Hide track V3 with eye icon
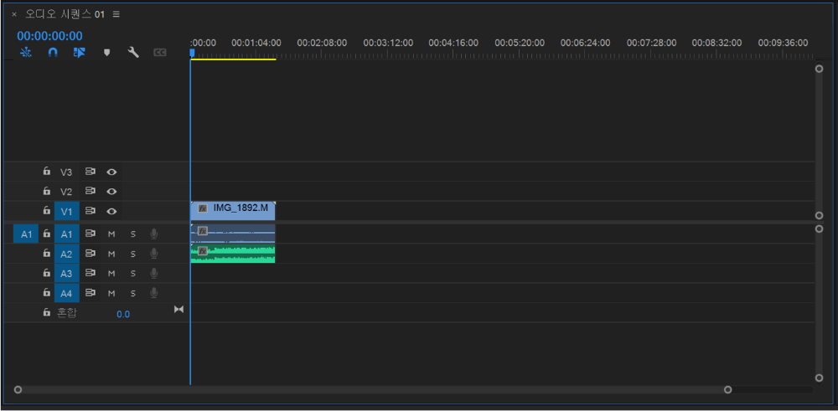 point(111,172)
